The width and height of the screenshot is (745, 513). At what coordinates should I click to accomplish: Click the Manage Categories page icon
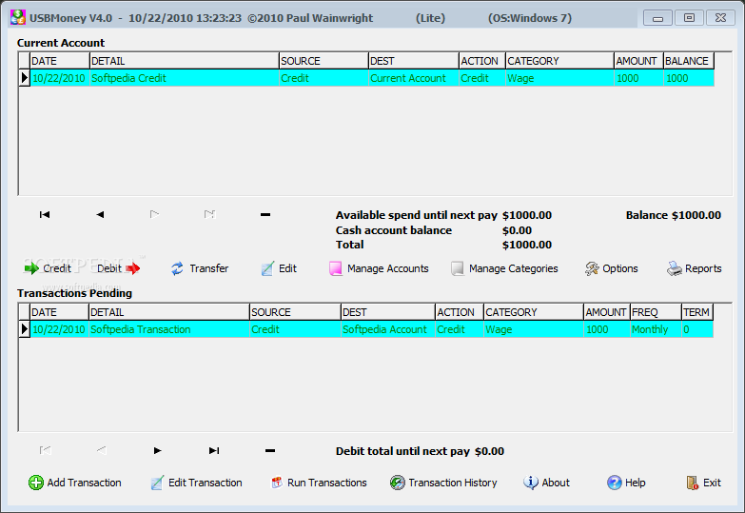coord(457,268)
